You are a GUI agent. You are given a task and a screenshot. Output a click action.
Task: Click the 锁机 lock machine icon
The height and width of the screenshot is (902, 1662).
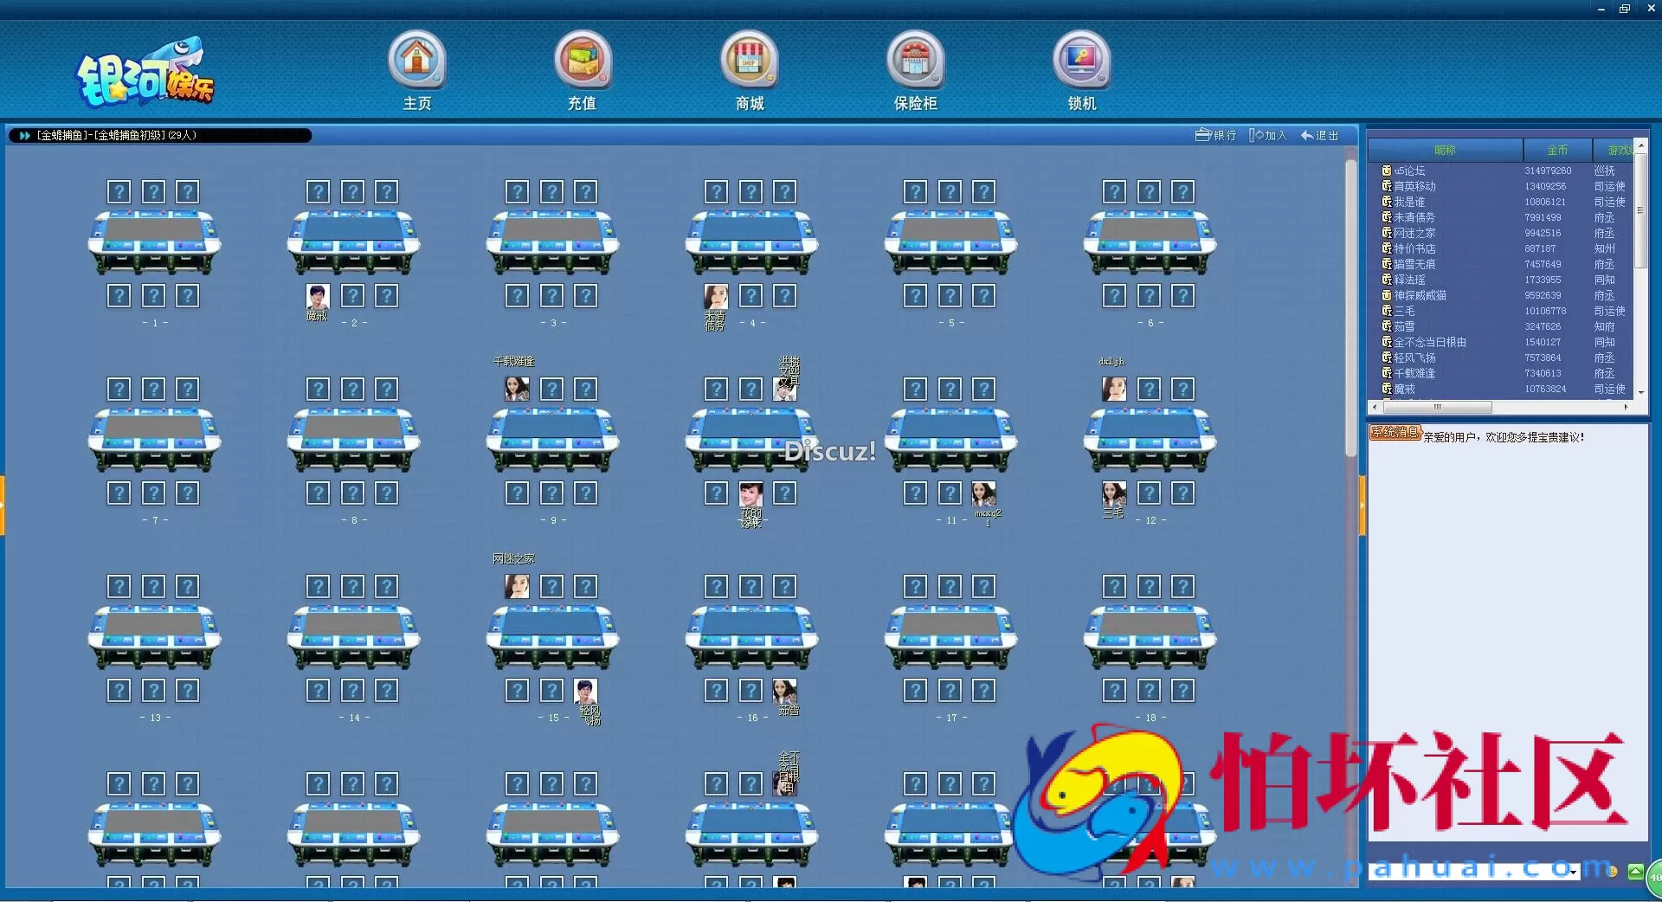pyautogui.click(x=1081, y=61)
